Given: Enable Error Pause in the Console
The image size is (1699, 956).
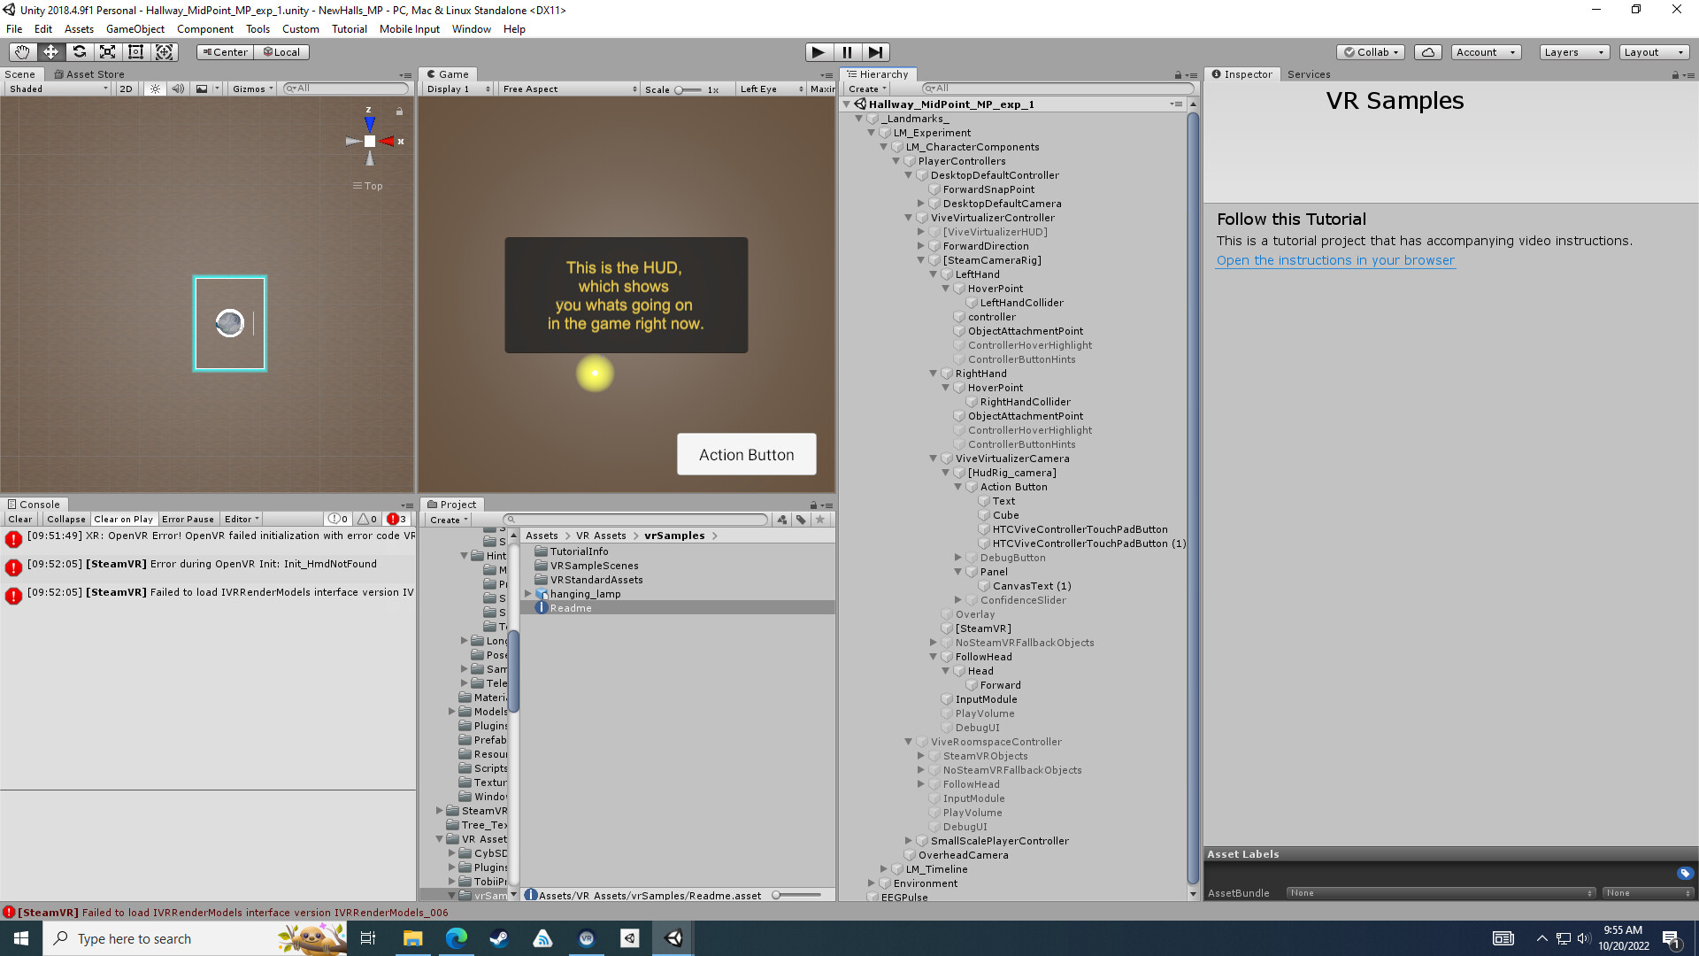Looking at the screenshot, I should tap(188, 519).
